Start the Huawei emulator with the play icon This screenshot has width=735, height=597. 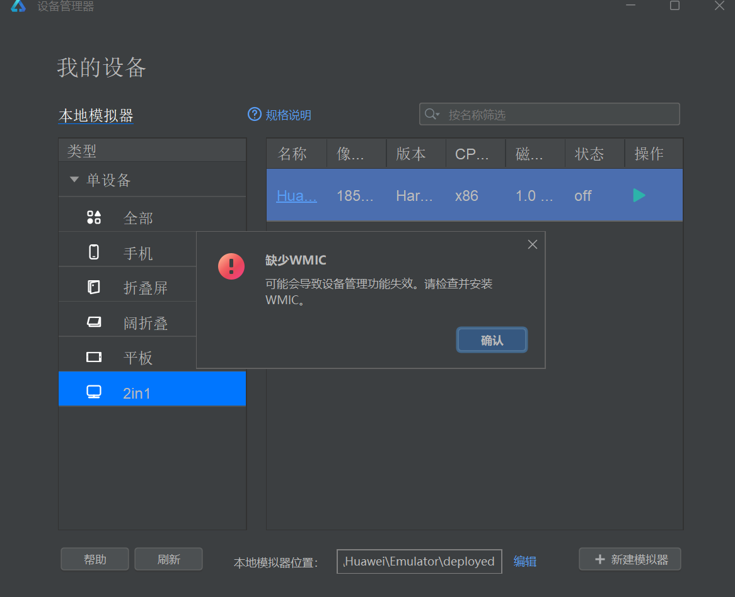pos(639,195)
